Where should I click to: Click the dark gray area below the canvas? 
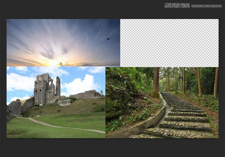(x=112, y=148)
